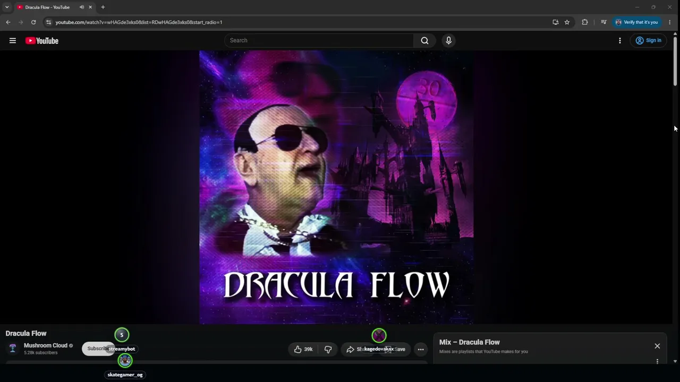Click the Mix – Dracula Flow title
This screenshot has height=382, width=680.
click(x=470, y=342)
